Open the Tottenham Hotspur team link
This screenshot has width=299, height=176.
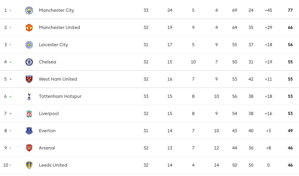pos(60,96)
